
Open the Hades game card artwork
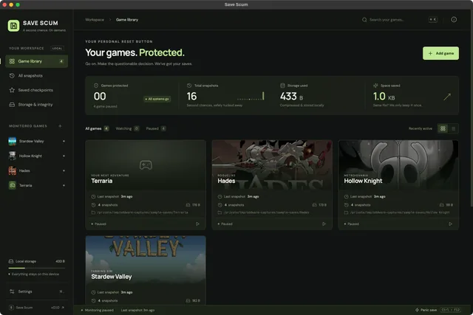point(272,165)
